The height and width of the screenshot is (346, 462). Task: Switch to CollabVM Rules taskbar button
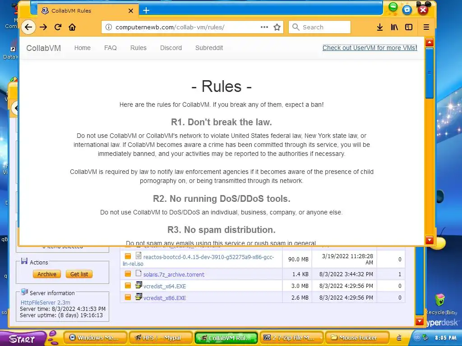tap(226, 338)
